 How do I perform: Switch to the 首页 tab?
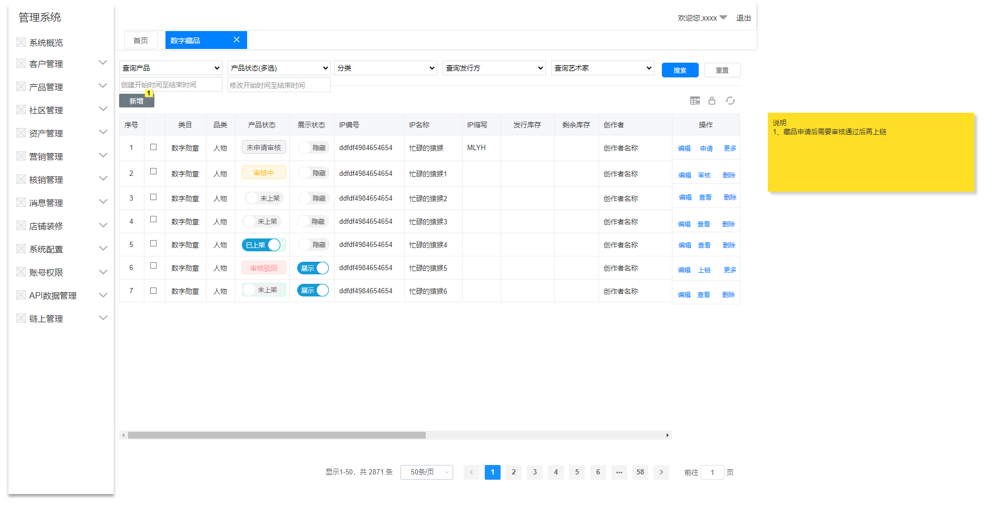tap(141, 40)
